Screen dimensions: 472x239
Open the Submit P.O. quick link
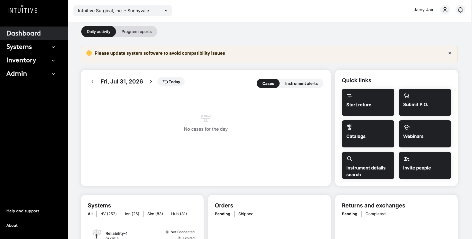[425, 102]
